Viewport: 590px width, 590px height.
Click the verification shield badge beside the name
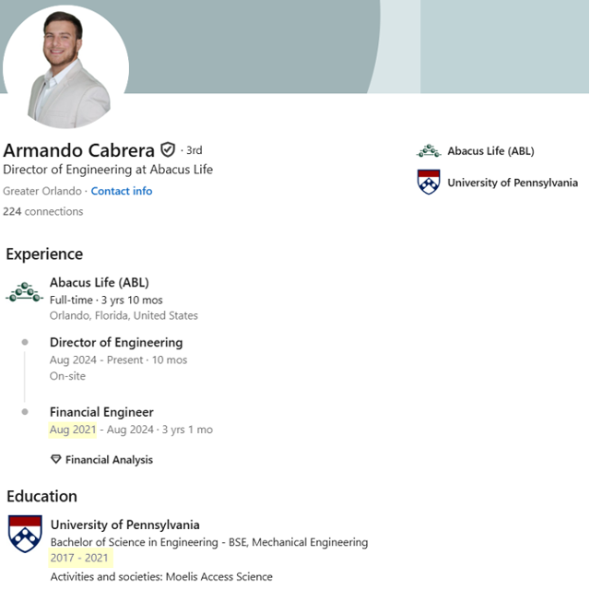(x=168, y=149)
